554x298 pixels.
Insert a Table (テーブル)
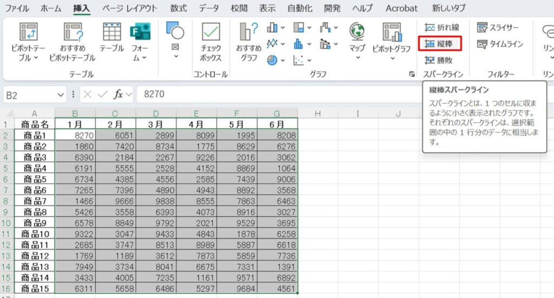[111, 37]
